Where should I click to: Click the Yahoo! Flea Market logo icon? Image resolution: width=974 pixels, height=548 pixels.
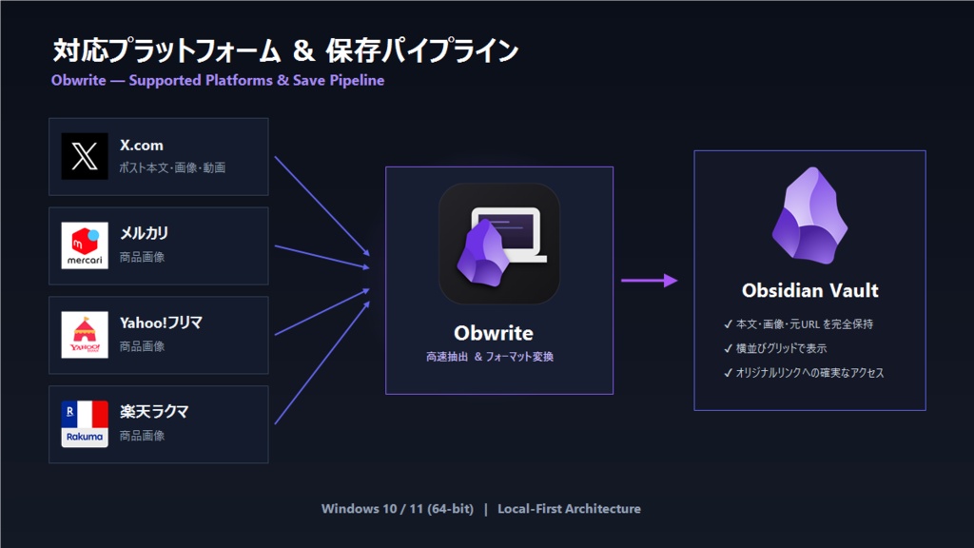85,335
